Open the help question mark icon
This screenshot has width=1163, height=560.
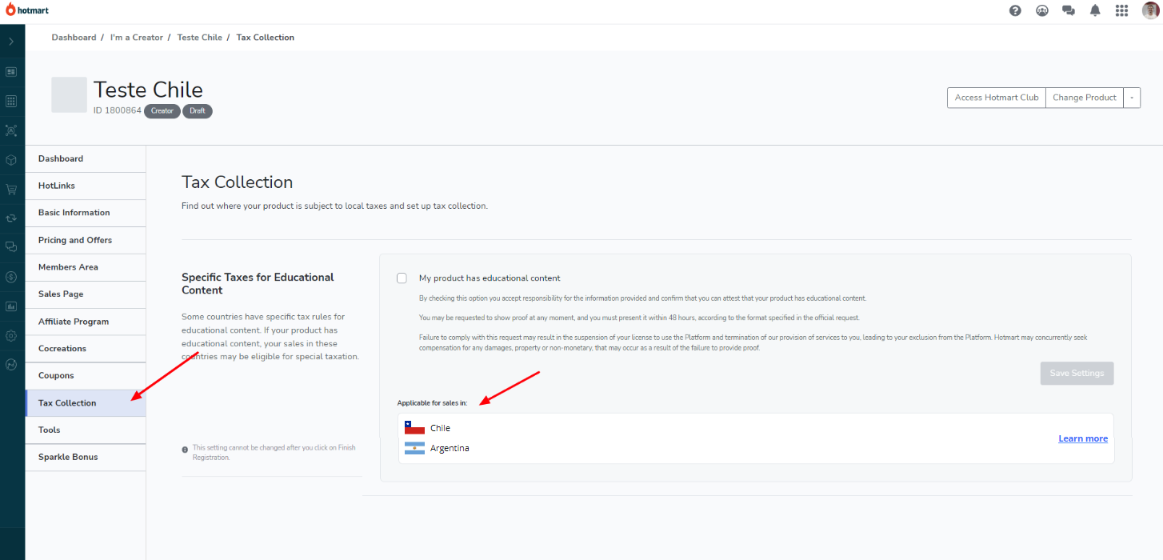pyautogui.click(x=1015, y=10)
